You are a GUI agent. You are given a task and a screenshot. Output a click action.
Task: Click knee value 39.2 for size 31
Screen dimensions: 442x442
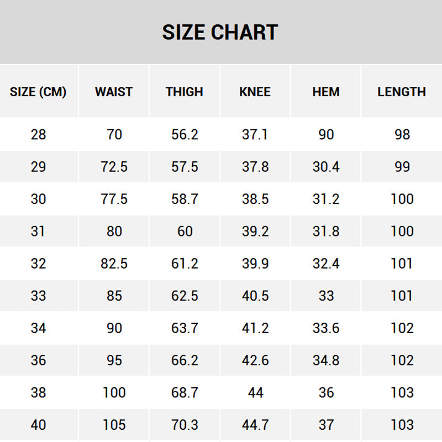click(255, 231)
